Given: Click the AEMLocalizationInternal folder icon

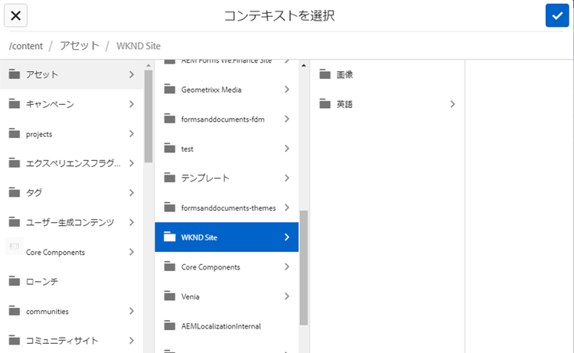Looking at the screenshot, I should coord(169,325).
